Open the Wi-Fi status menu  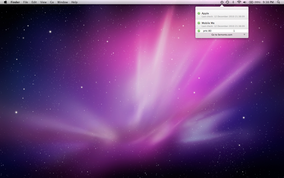pyautogui.click(x=239, y=2)
